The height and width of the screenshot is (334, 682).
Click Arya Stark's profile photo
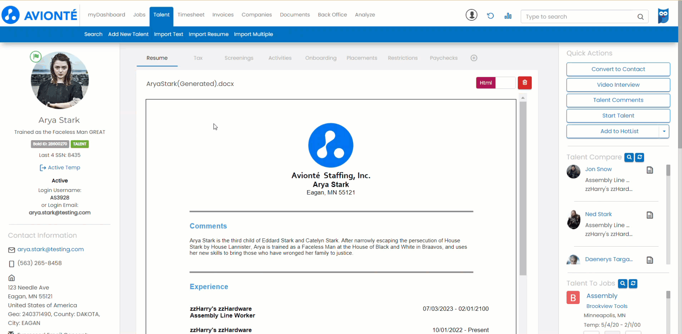click(60, 80)
